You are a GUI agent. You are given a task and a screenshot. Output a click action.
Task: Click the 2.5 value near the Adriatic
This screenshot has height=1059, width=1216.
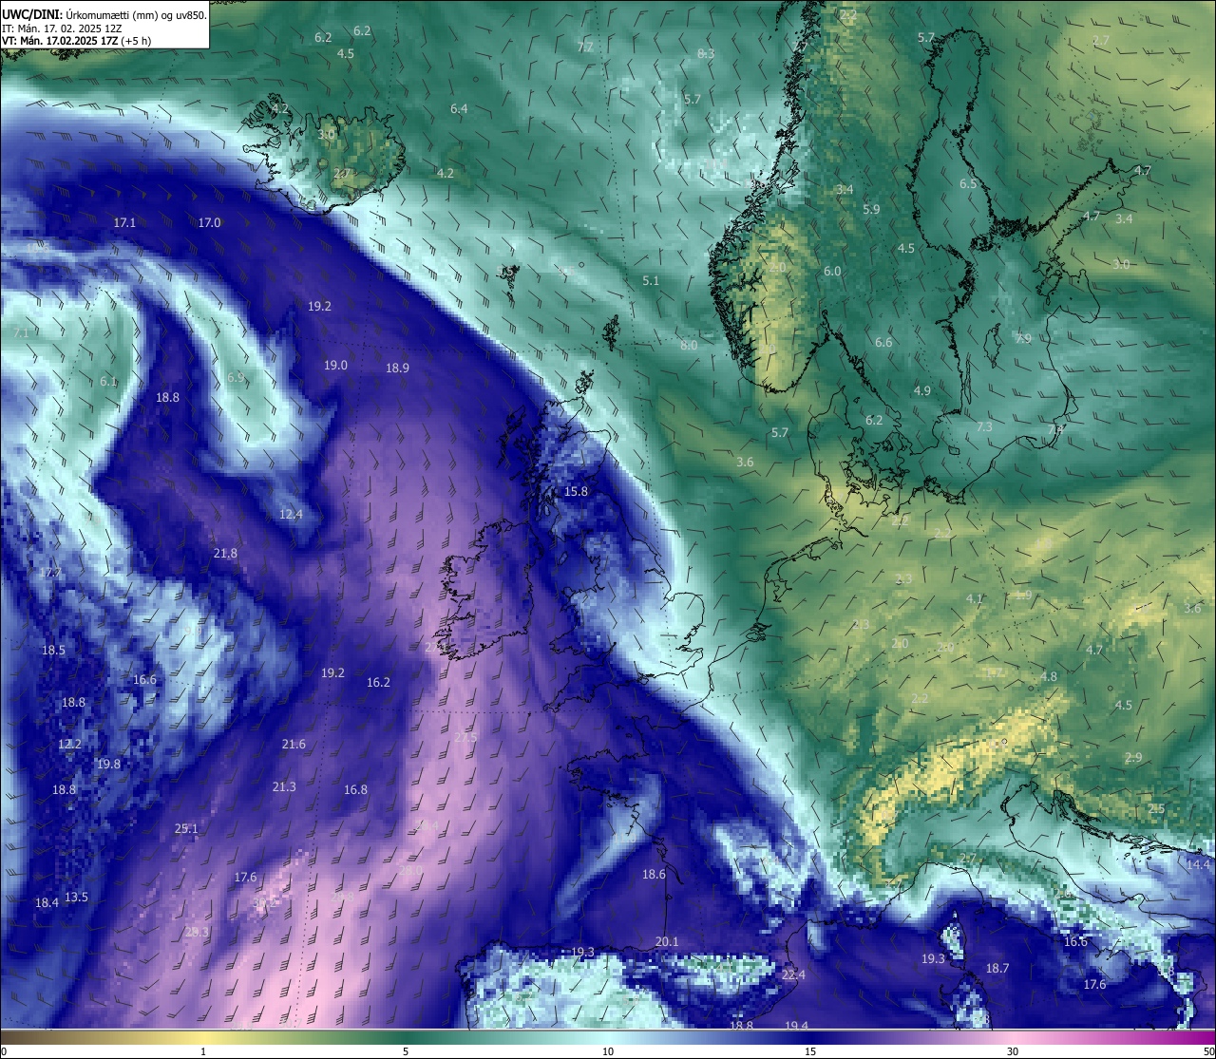coord(1156,808)
